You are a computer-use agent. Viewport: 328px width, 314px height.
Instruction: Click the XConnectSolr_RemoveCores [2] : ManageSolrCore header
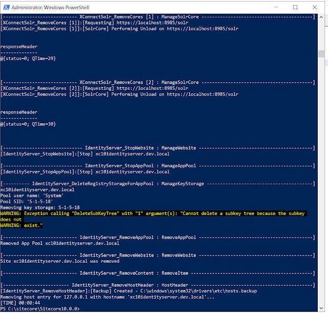tap(158, 82)
